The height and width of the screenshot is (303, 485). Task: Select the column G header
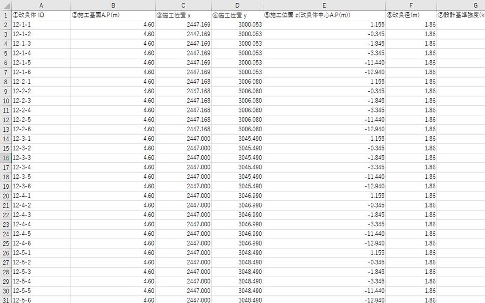(461, 5)
